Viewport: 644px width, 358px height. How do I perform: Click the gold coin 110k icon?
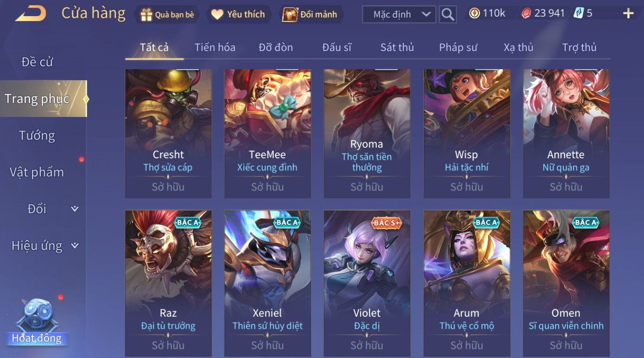tap(474, 14)
